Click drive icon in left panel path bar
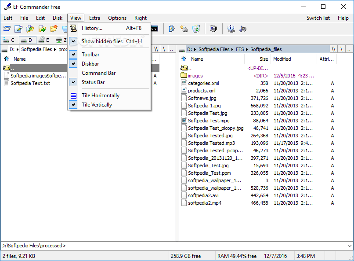Viewport: 354px width, 261px height. coord(4,50)
